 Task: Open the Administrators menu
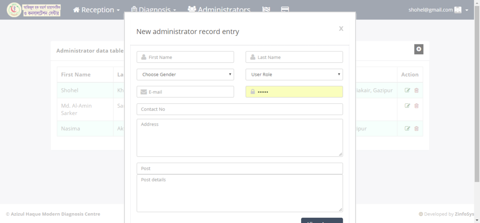click(219, 9)
